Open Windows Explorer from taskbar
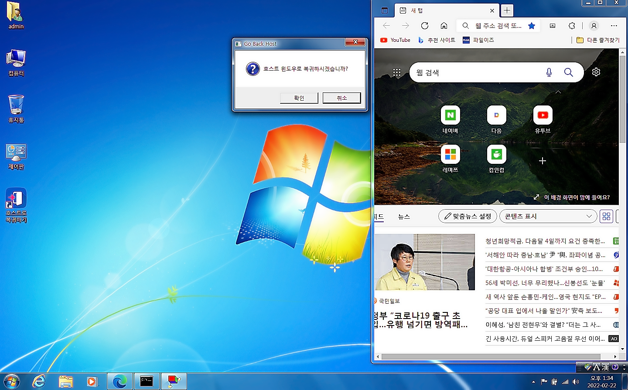 point(65,382)
